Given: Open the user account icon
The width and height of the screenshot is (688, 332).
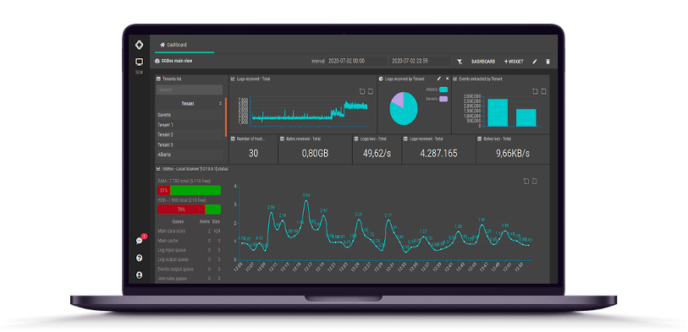Looking at the screenshot, I should (x=139, y=275).
